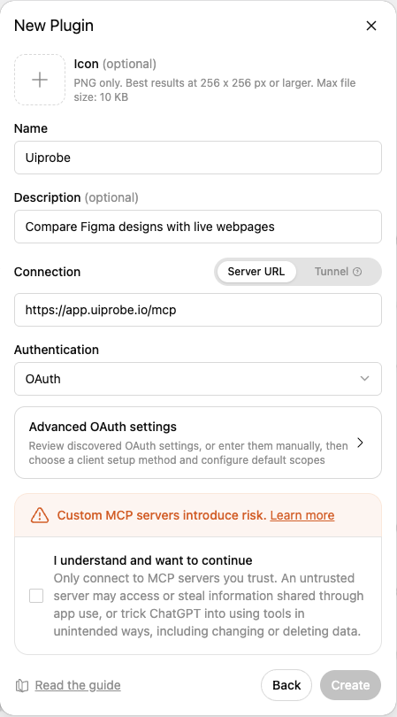
Task: Upload a plugin icon via plus box
Action: [x=40, y=80]
